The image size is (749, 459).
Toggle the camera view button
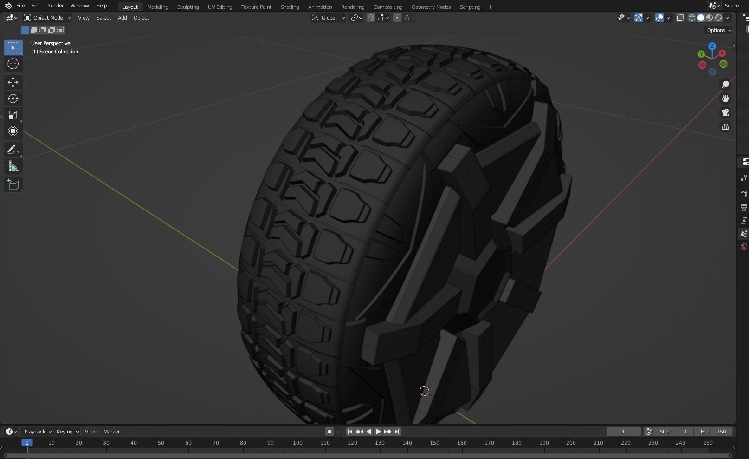pyautogui.click(x=725, y=112)
